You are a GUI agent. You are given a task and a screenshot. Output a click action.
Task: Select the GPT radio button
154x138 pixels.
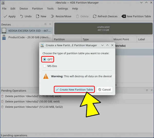45,59
